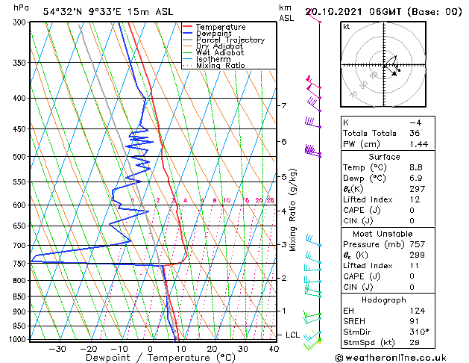Click the 850 hPa pressure label
469x363 pixels.
pyautogui.click(x=21, y=297)
